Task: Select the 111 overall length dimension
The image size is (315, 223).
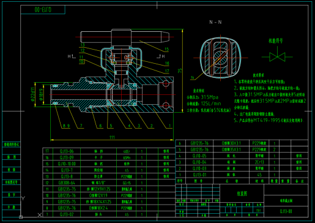Action: click(112, 137)
